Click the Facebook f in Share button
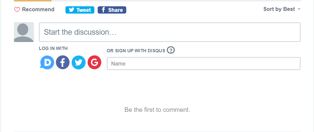The image size is (314, 132). tap(103, 10)
